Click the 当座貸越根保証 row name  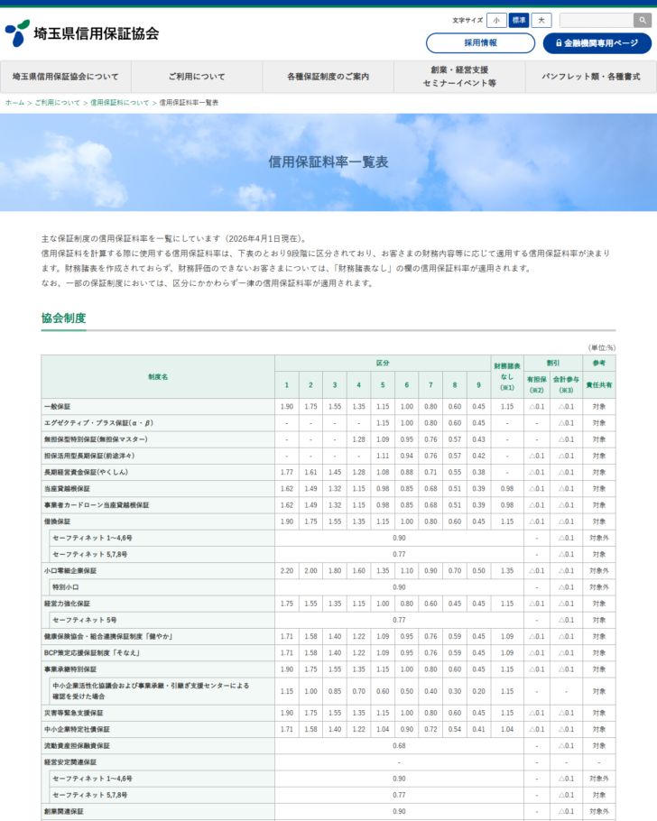click(67, 488)
